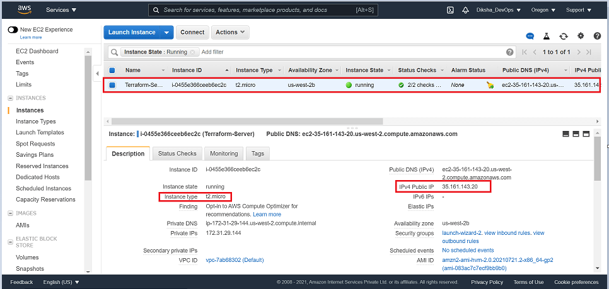Open the help question mark icon
The width and height of the screenshot is (609, 289).
[x=598, y=36]
